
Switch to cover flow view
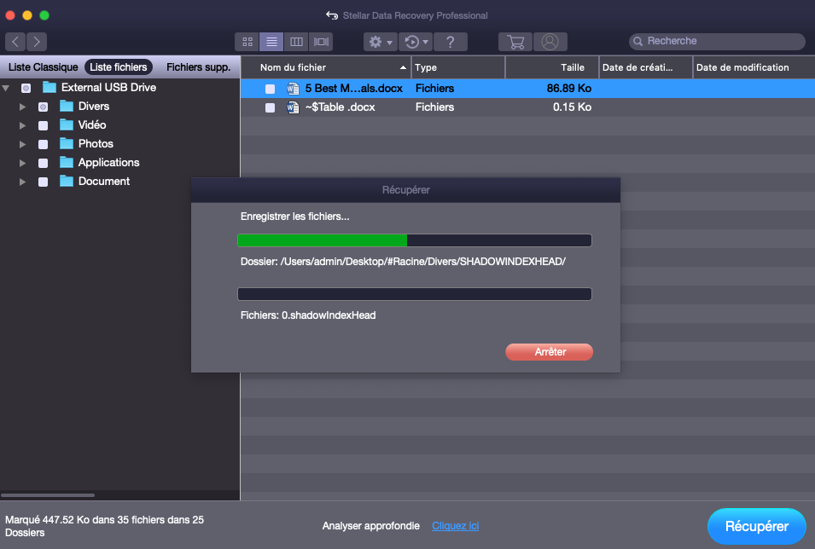click(x=321, y=42)
